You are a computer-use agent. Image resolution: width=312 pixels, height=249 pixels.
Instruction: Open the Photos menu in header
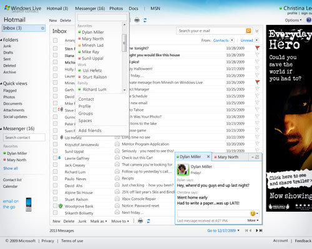[x=116, y=9]
